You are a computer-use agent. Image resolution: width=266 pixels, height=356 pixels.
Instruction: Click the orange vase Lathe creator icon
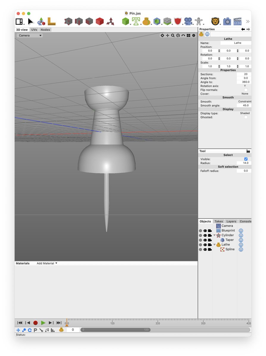(x=146, y=21)
